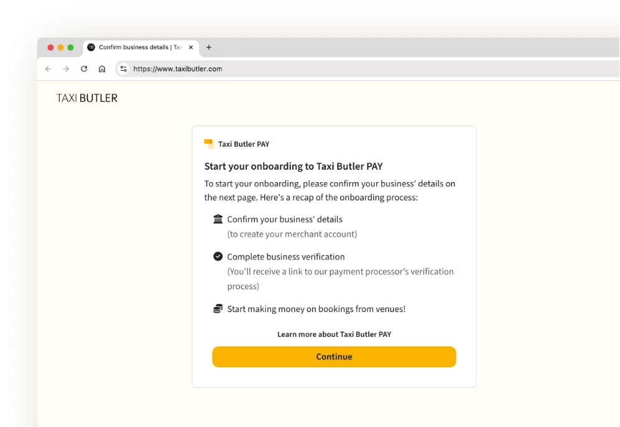Click the address bar URL field

coord(368,69)
